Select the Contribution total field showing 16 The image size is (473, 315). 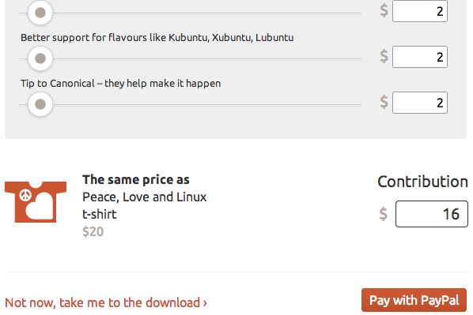(x=432, y=214)
